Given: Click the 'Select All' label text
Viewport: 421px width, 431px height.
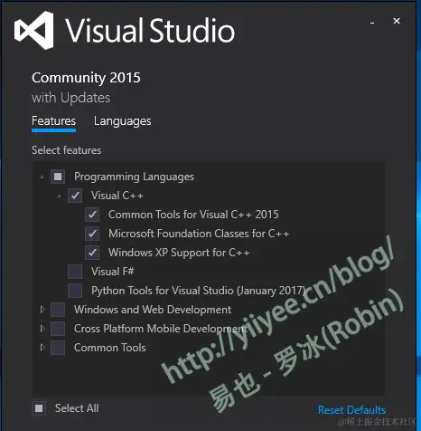Looking at the screenshot, I should (x=77, y=408).
